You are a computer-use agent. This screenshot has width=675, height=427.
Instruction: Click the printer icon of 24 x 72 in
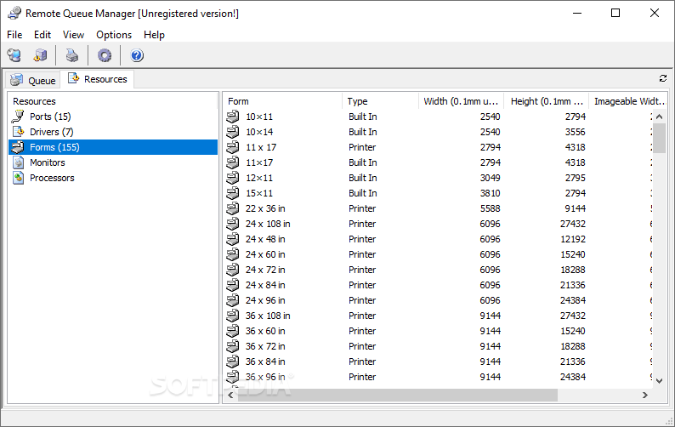[x=232, y=270]
